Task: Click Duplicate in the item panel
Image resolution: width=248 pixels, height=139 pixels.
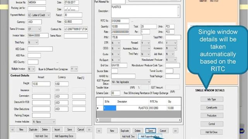Action: click(x=125, y=131)
